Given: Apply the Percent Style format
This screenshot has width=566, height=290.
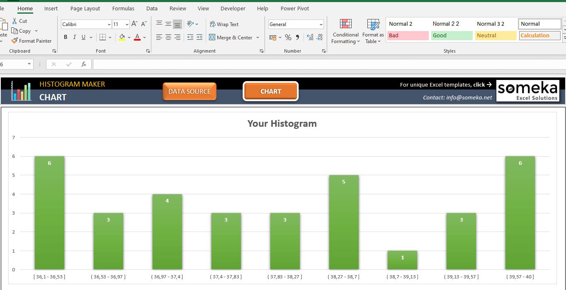Looking at the screenshot, I should click(x=288, y=37).
